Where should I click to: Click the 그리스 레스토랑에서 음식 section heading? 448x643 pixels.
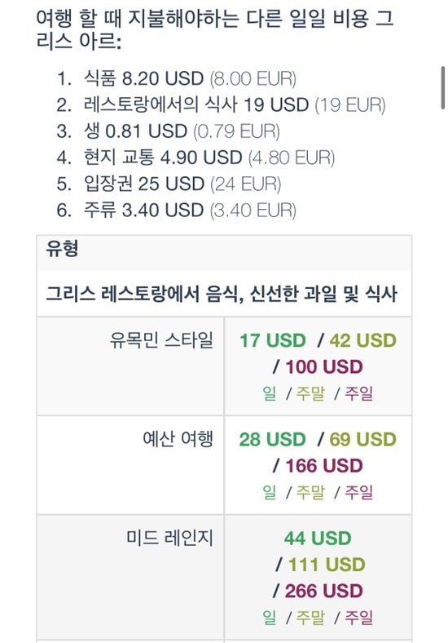[221, 294]
